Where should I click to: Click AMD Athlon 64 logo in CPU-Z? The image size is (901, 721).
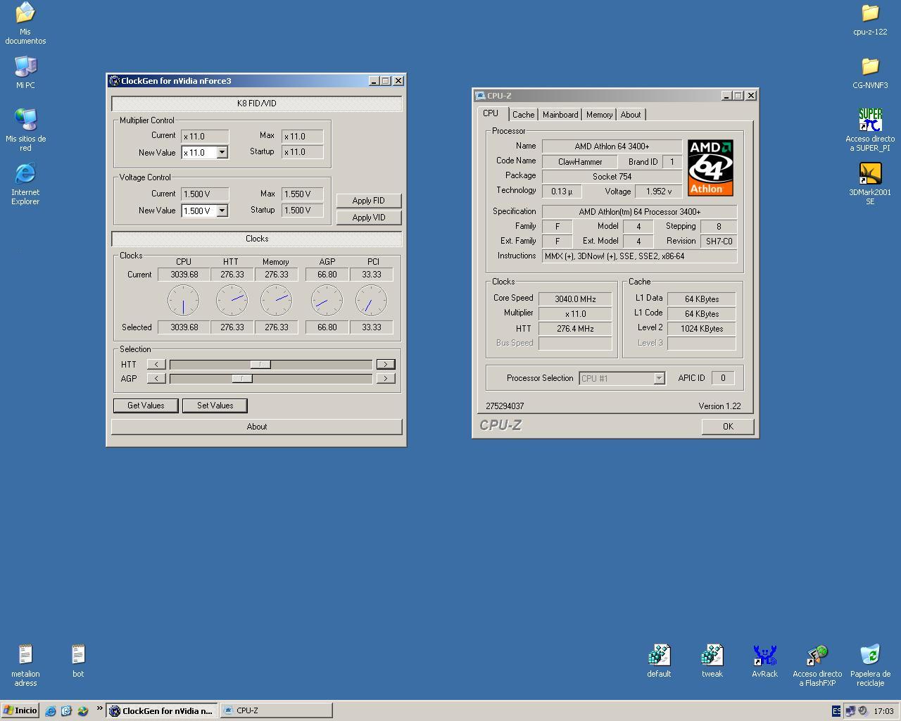click(x=710, y=168)
